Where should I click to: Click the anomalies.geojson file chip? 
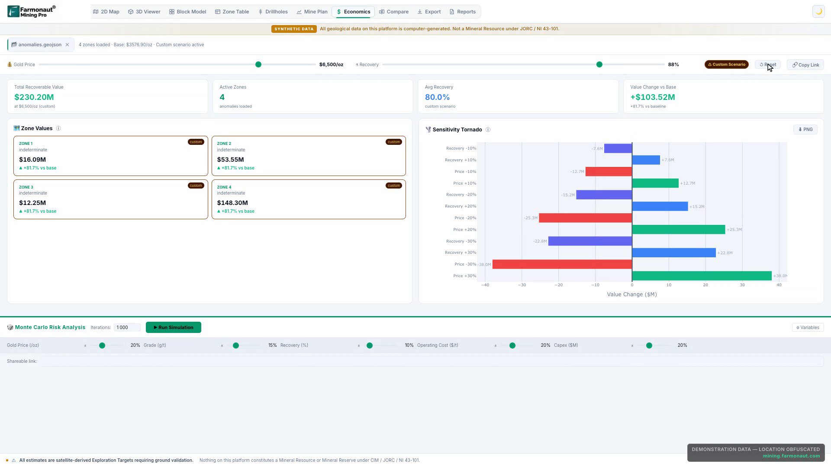click(40, 45)
